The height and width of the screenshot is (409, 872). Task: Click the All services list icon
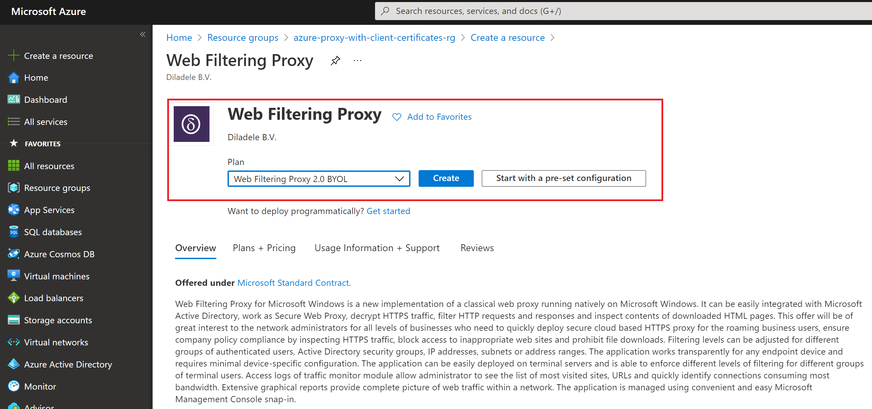(14, 121)
